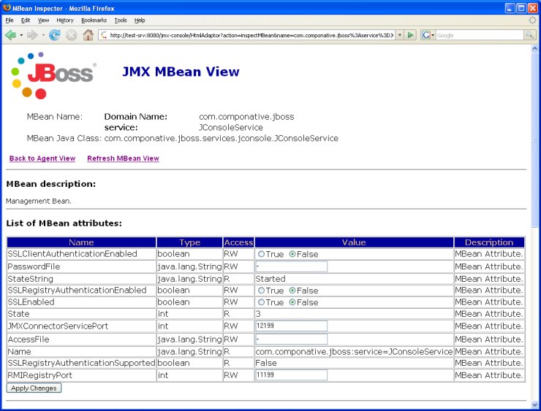
Task: Click the AccessFile value field
Action: pyautogui.click(x=291, y=339)
